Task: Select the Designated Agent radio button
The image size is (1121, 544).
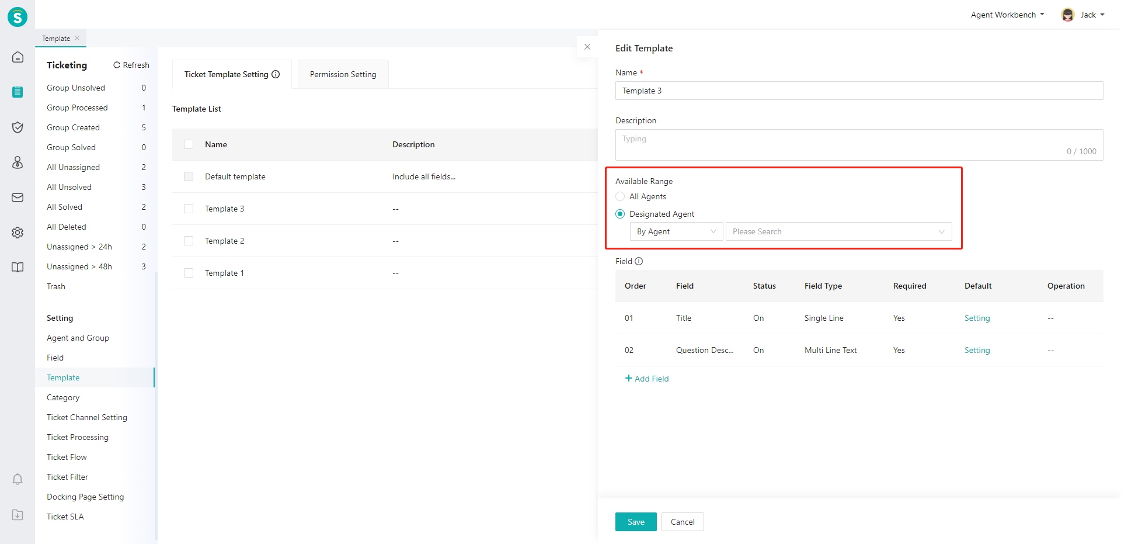Action: pos(620,214)
